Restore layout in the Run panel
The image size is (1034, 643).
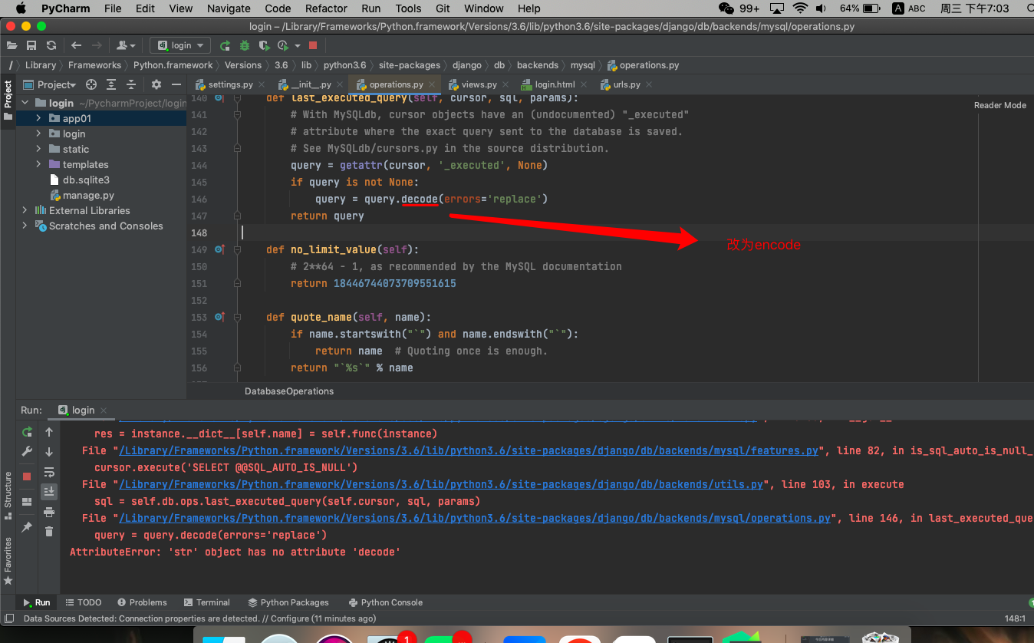(x=28, y=502)
